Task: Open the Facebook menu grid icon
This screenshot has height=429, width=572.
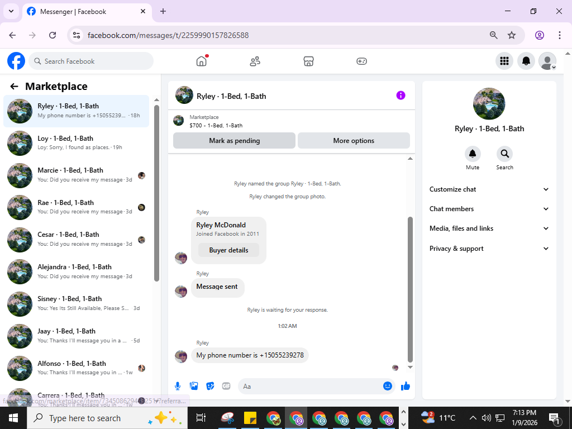Action: [504, 61]
